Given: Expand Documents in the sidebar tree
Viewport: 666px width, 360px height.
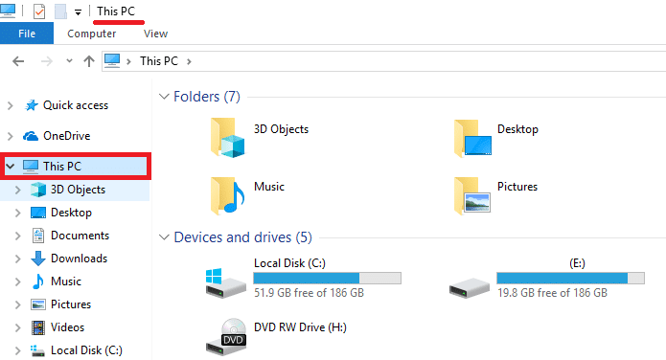Looking at the screenshot, I should click(18, 236).
